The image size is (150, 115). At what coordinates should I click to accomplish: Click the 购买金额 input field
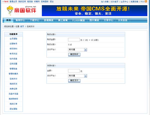tap(74, 39)
